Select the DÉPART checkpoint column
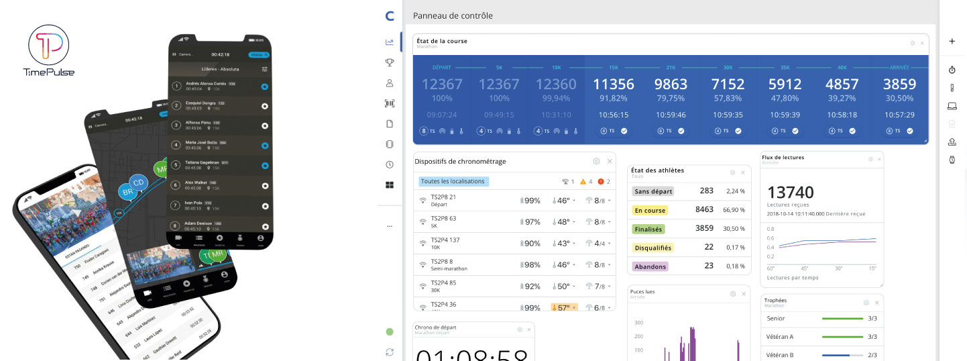The image size is (967, 361). pos(442,99)
